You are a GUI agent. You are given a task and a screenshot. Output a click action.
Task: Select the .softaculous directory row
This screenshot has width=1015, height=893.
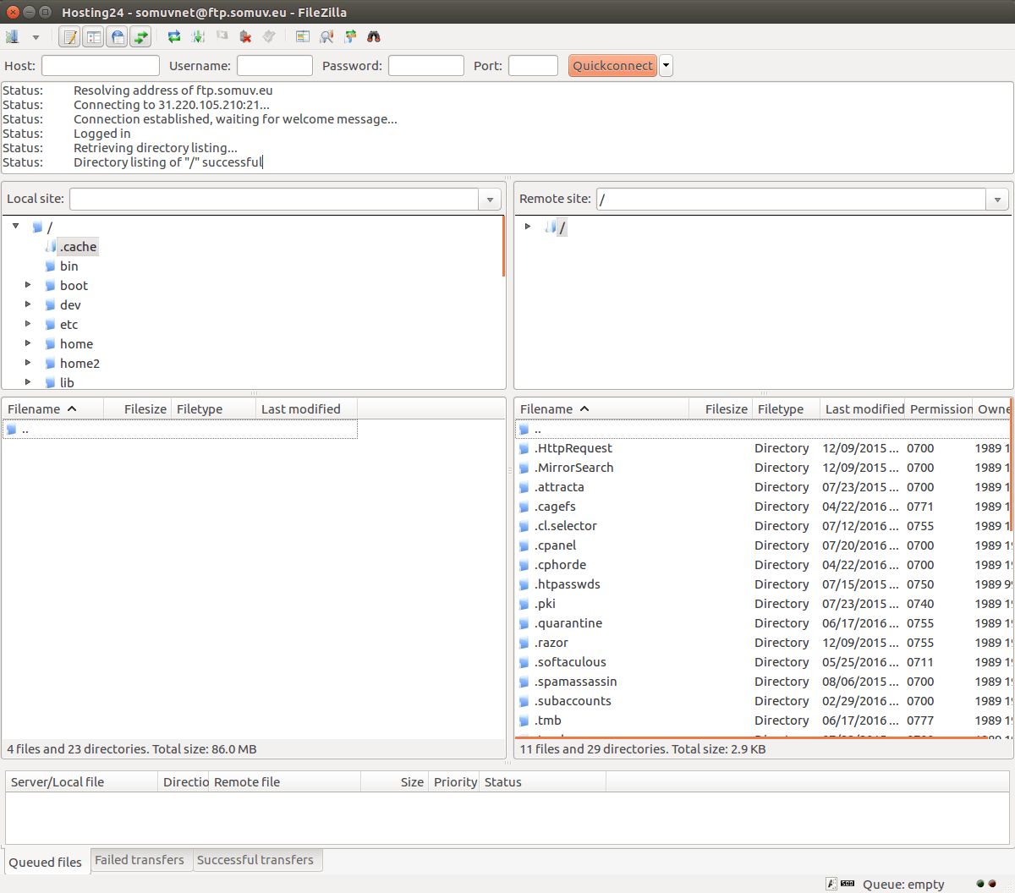pyautogui.click(x=763, y=662)
